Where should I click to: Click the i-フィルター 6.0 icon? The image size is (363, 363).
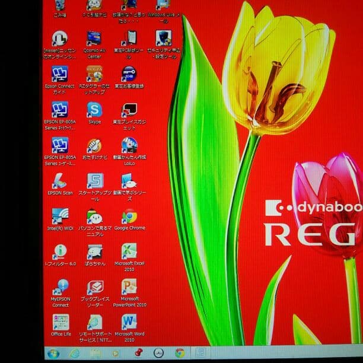point(60,251)
